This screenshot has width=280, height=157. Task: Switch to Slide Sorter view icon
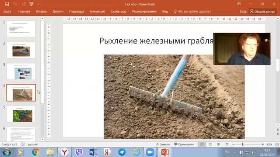210,144
